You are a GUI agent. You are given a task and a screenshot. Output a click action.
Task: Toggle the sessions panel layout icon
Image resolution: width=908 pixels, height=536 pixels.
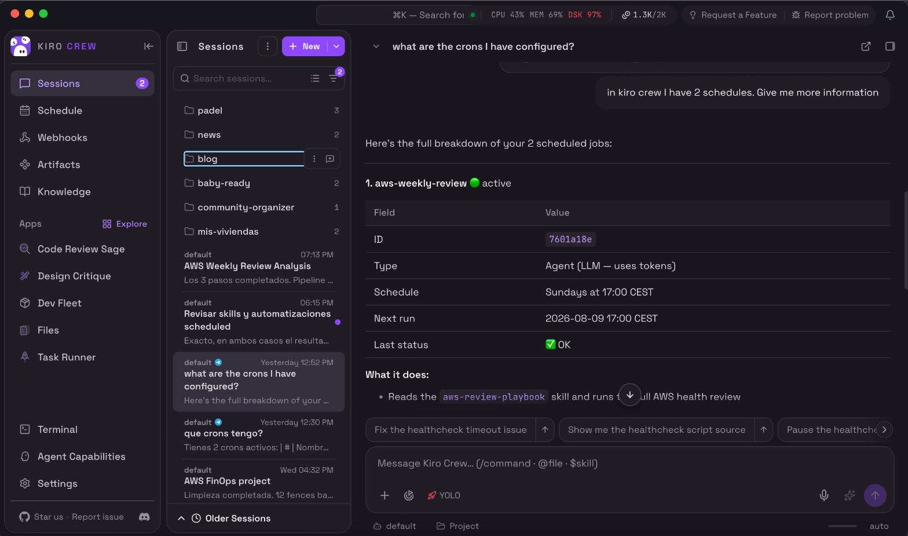(182, 46)
